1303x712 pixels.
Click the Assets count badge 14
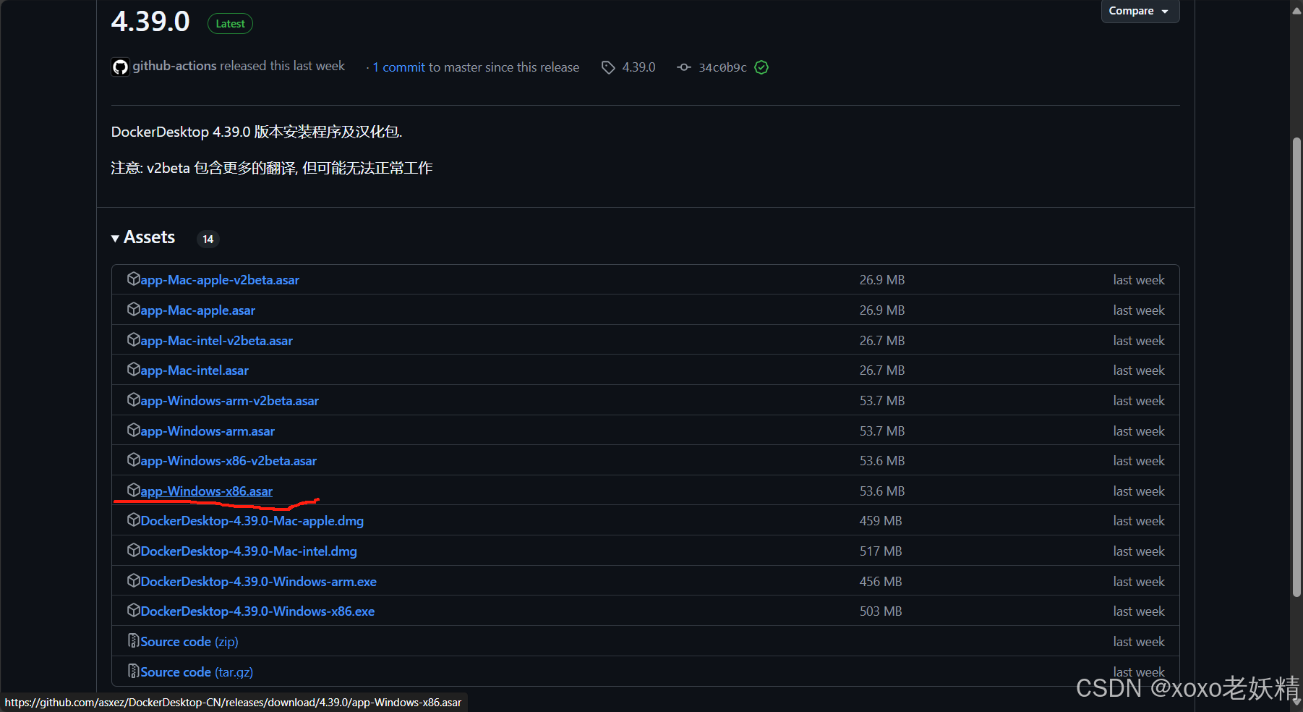tap(208, 239)
